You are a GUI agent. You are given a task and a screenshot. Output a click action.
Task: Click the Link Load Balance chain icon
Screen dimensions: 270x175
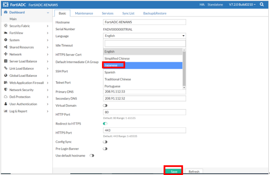point(6,68)
